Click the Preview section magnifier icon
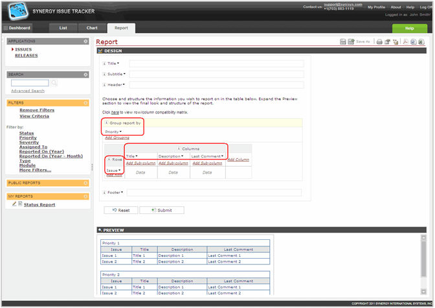 click(100, 230)
